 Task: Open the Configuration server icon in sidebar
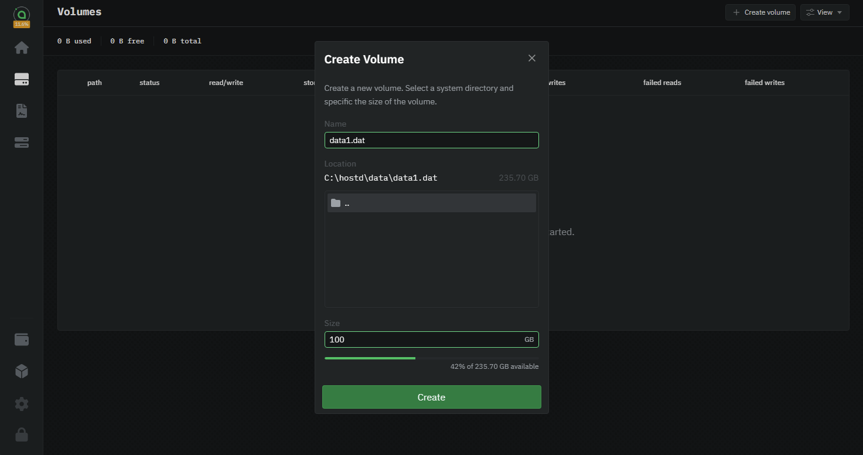[22, 142]
